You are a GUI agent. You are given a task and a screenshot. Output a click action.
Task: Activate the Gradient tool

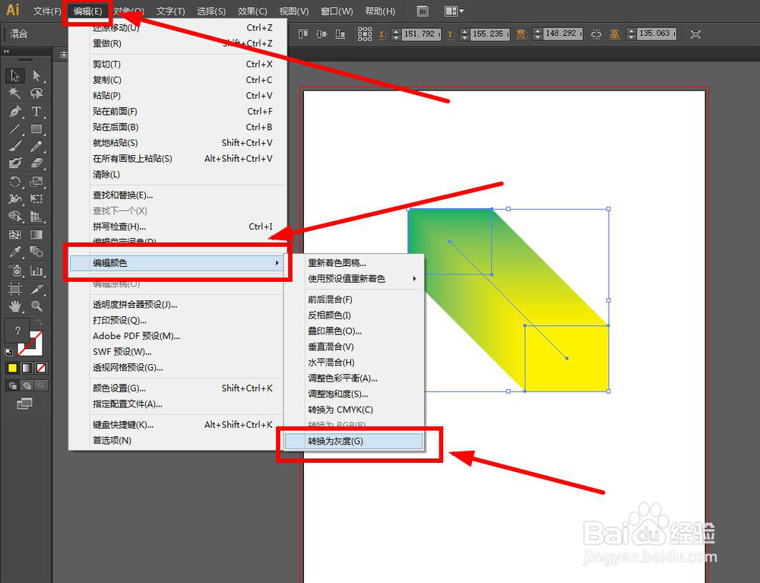[36, 235]
